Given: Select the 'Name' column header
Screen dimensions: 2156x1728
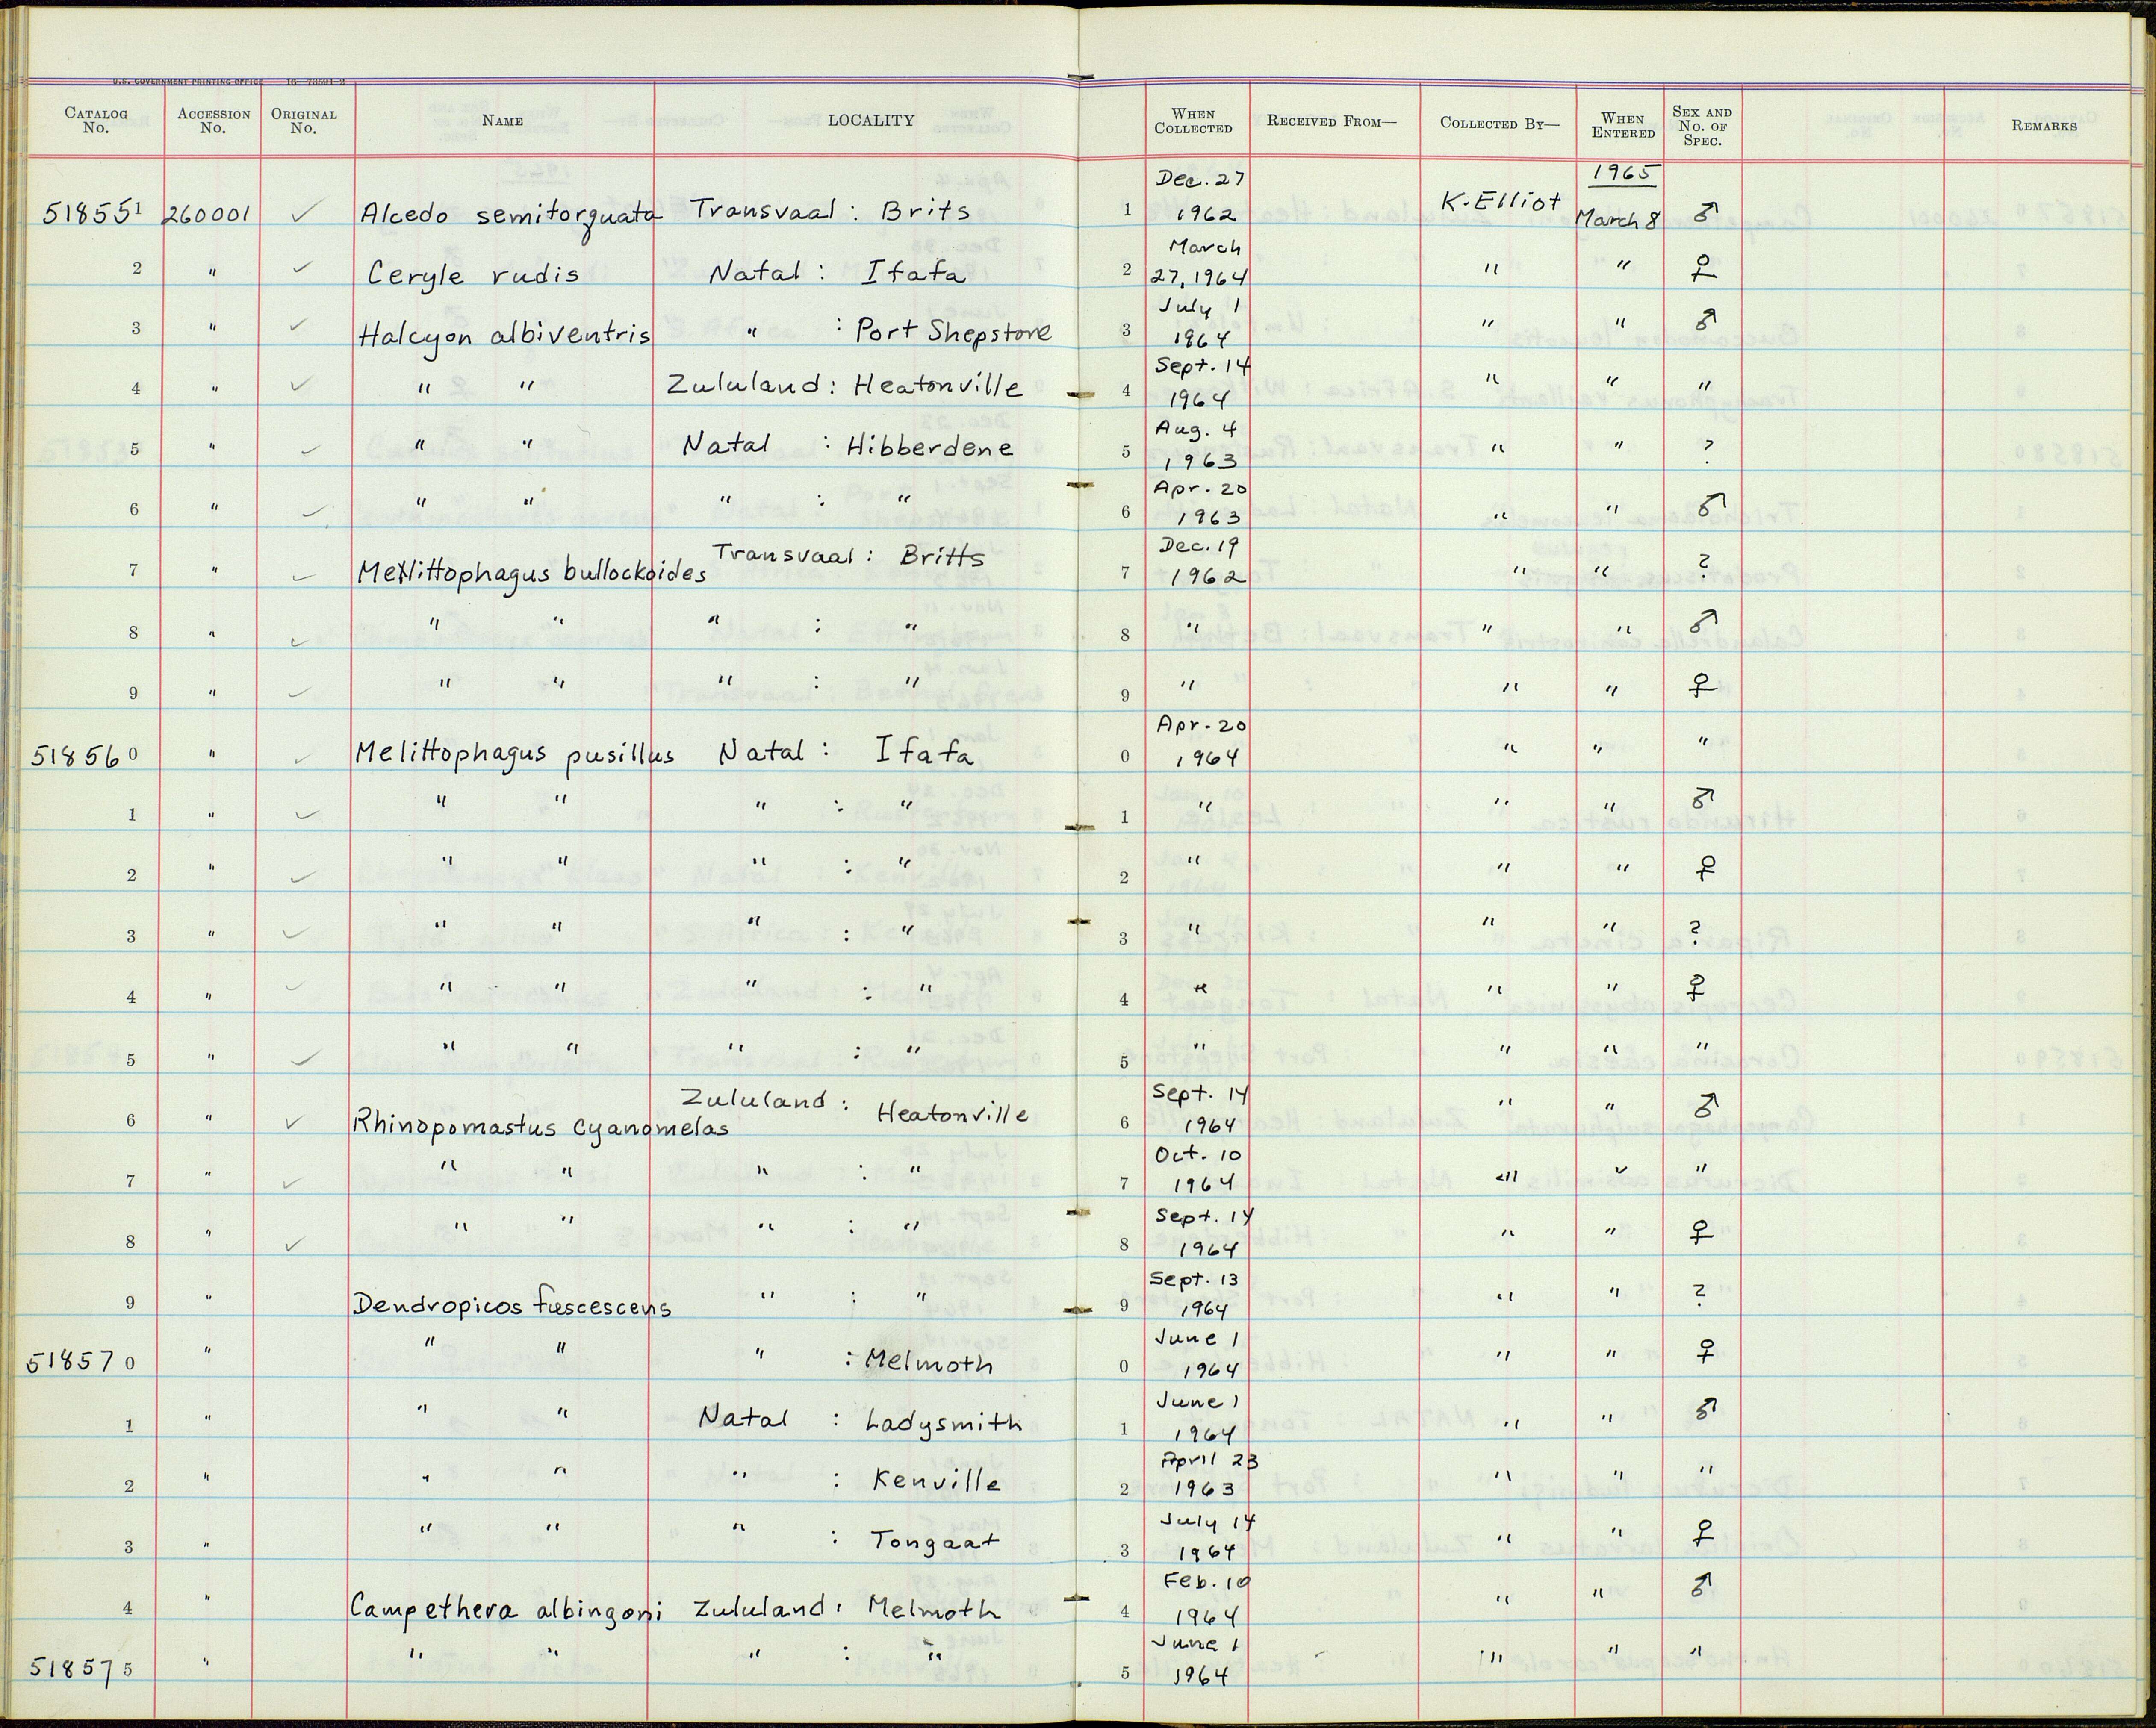Looking at the screenshot, I should pos(503,121).
